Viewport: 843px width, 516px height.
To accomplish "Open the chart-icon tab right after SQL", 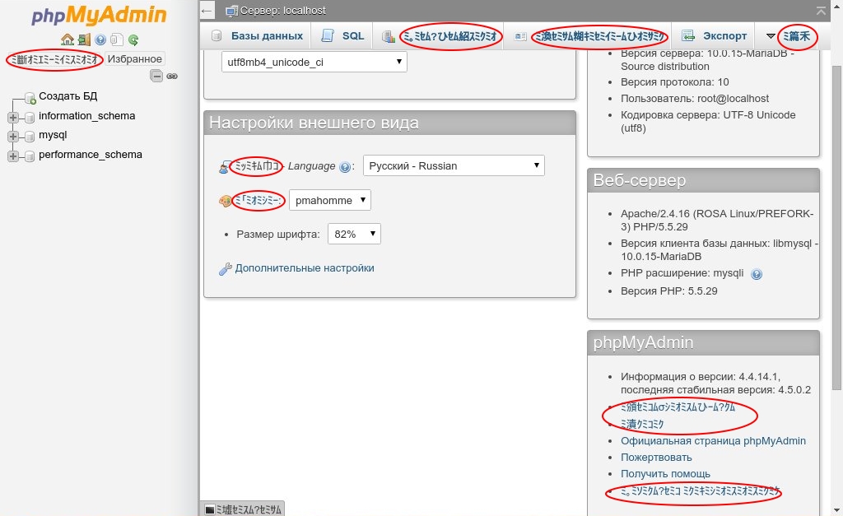I will pyautogui.click(x=439, y=36).
